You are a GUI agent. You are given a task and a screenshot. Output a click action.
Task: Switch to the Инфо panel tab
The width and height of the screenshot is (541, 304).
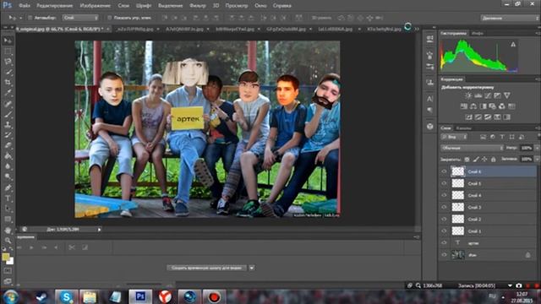(477, 33)
